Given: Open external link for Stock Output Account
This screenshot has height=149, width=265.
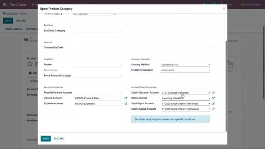Looking at the screenshot, I should pos(213,109).
